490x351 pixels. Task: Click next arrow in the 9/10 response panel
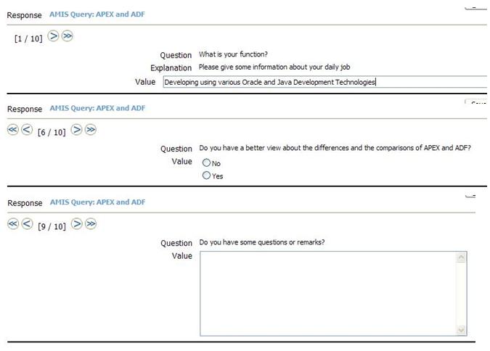coord(76,224)
